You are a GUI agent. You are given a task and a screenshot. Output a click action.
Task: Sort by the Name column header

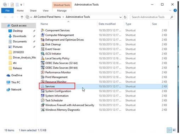(44, 24)
